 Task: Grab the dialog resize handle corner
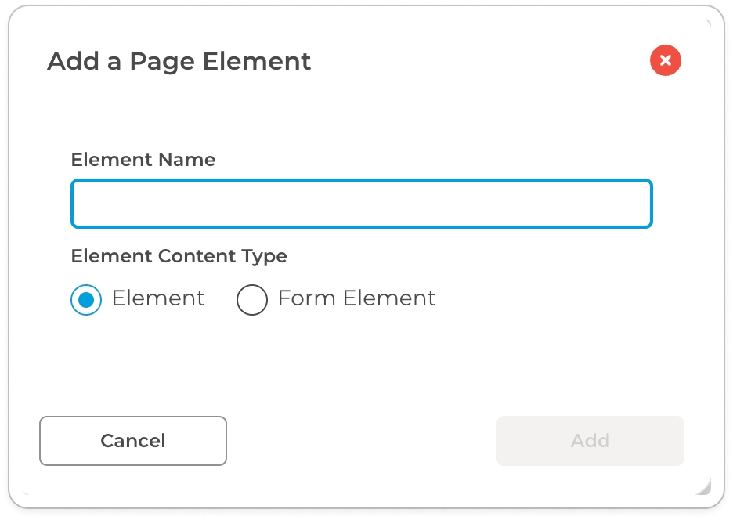tap(704, 488)
